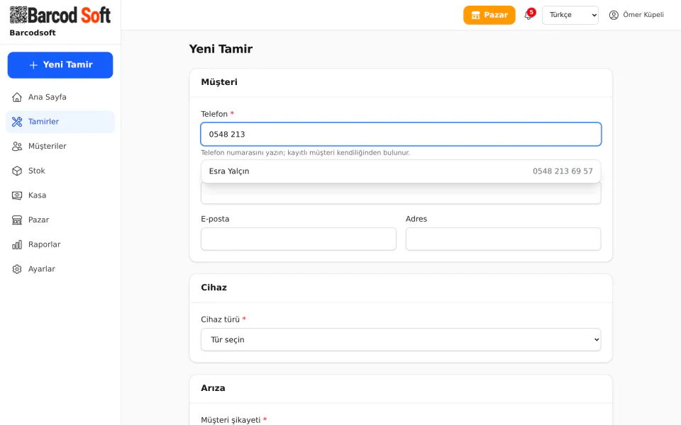Open Ana Sayfa in the sidebar
The image size is (681, 425).
point(60,97)
